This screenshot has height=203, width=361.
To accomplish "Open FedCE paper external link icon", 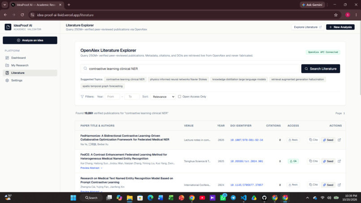I will pyautogui.click(x=339, y=161).
